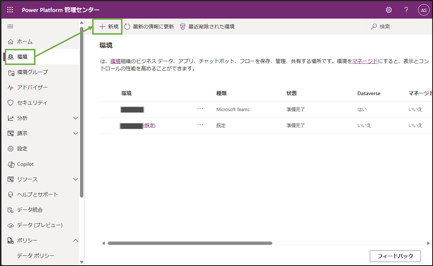The image size is (433, 266).
Task: Click the Copilot icon
Action: click(11, 164)
